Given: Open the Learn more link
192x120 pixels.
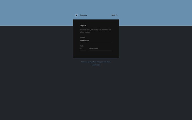Looking at the screenshot, I should [x=96, y=65].
